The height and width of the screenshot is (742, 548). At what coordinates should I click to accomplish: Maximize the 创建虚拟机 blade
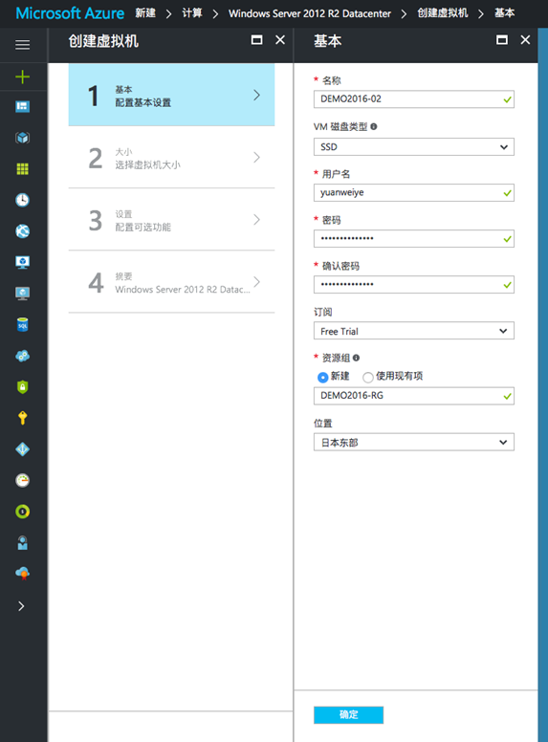[x=256, y=40]
